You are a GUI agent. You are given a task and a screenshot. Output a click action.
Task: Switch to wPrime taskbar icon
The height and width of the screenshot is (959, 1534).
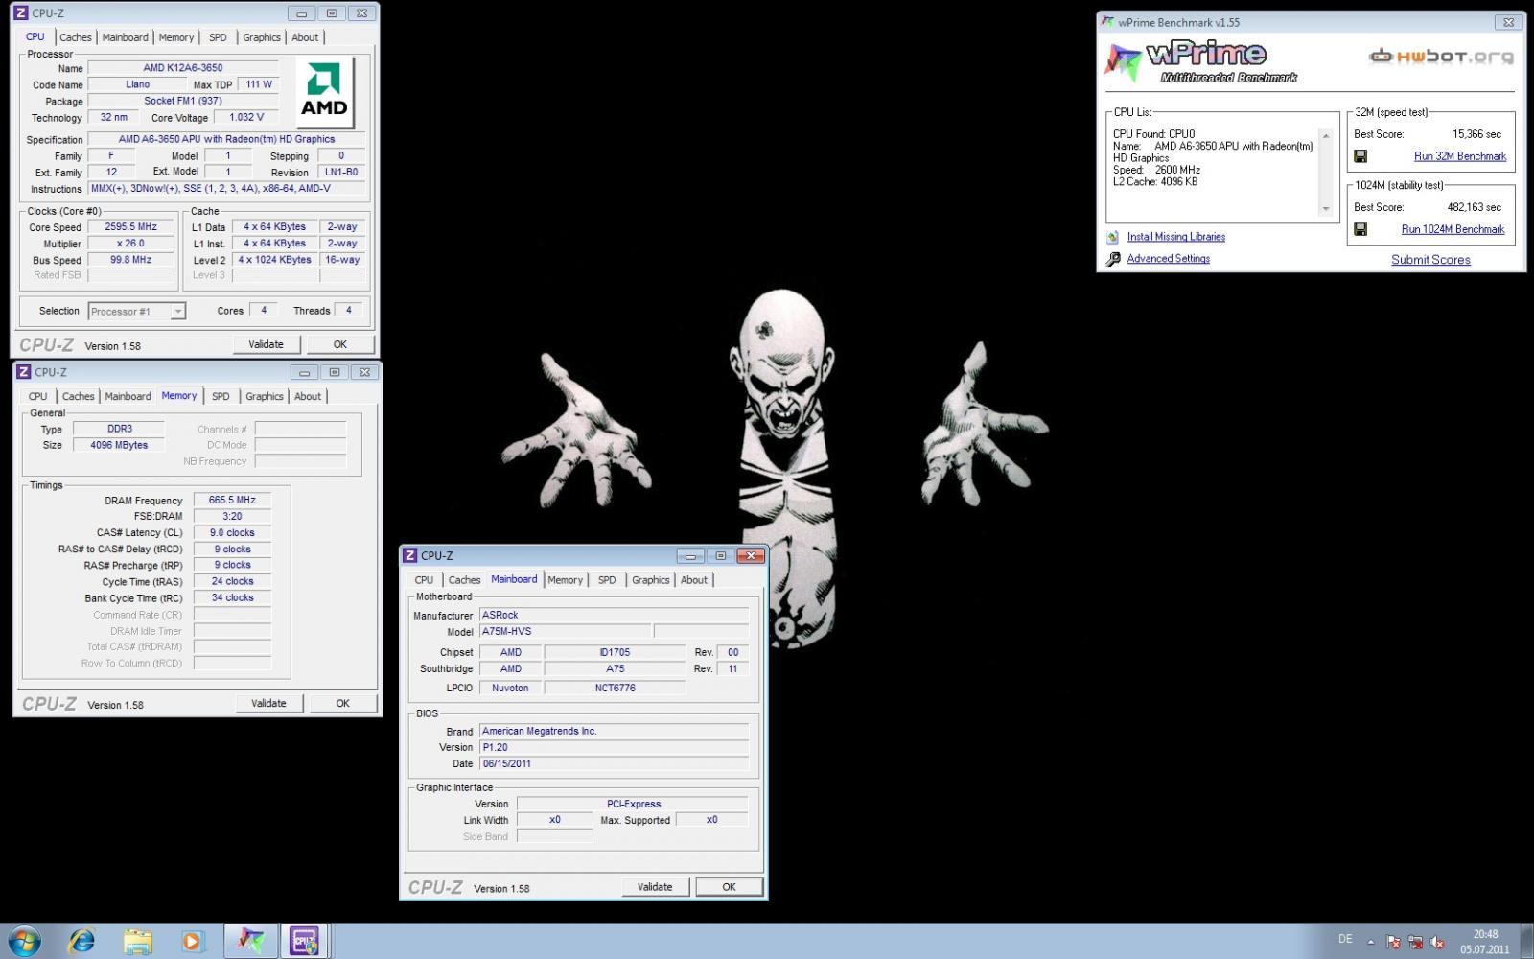[251, 941]
